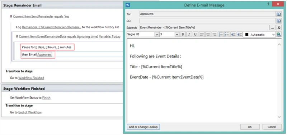The width and height of the screenshot is (287, 135).
Task: Open address book for CC field
Action: 279,21
